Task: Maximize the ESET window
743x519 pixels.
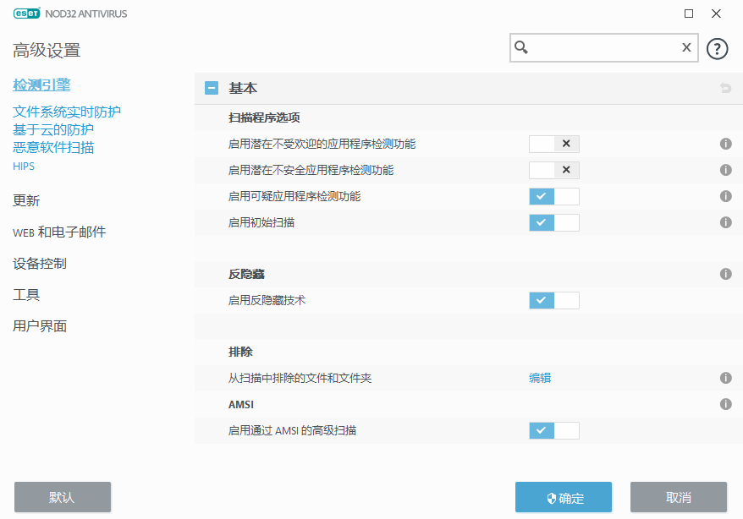Action: [x=689, y=14]
